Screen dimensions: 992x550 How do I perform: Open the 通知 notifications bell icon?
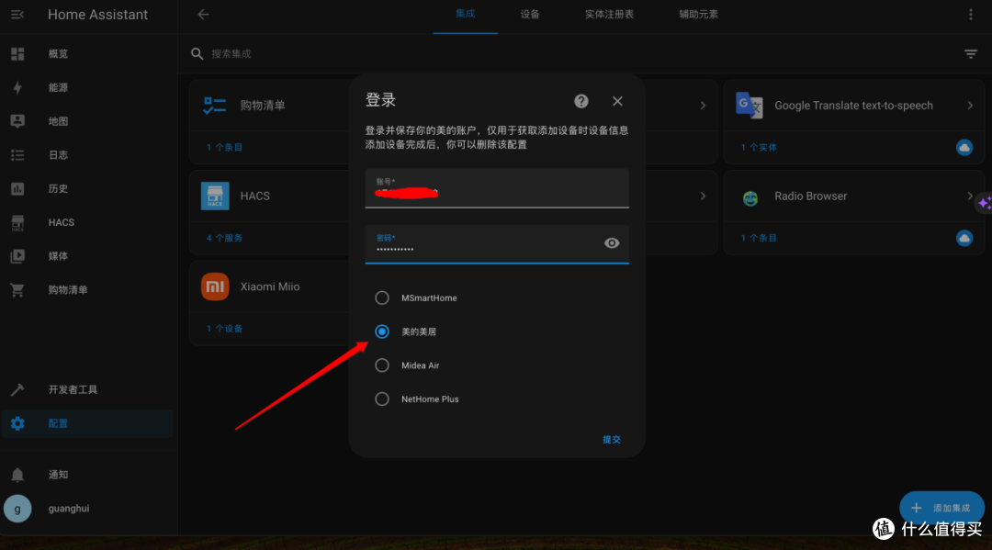[x=17, y=475]
